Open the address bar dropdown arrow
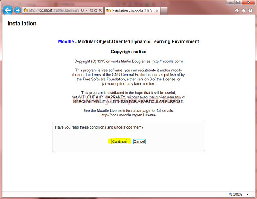257x199 pixels. point(87,10)
